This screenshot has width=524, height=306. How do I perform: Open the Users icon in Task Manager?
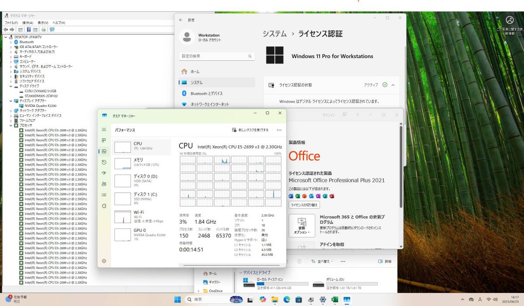tap(104, 184)
